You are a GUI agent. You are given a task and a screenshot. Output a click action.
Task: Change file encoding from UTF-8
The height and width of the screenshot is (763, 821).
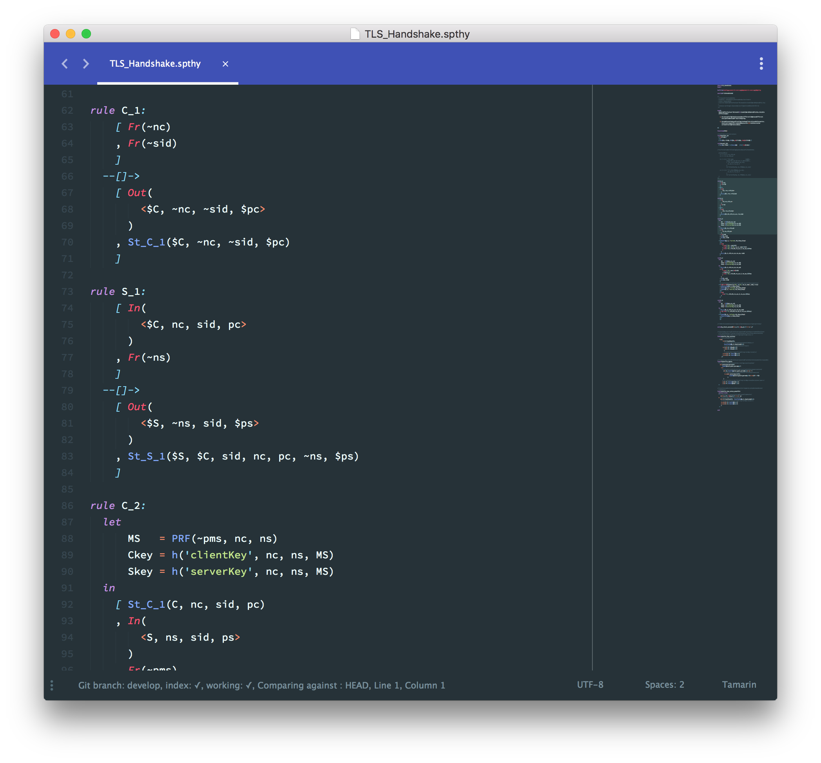(x=590, y=685)
